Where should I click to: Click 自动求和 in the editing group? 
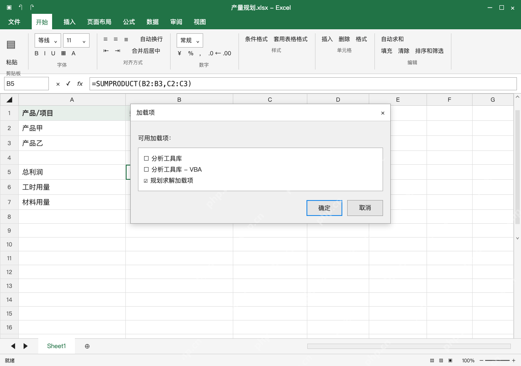point(392,39)
